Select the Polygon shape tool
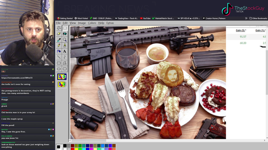The height and width of the screenshot is (150, 268). 65,63
